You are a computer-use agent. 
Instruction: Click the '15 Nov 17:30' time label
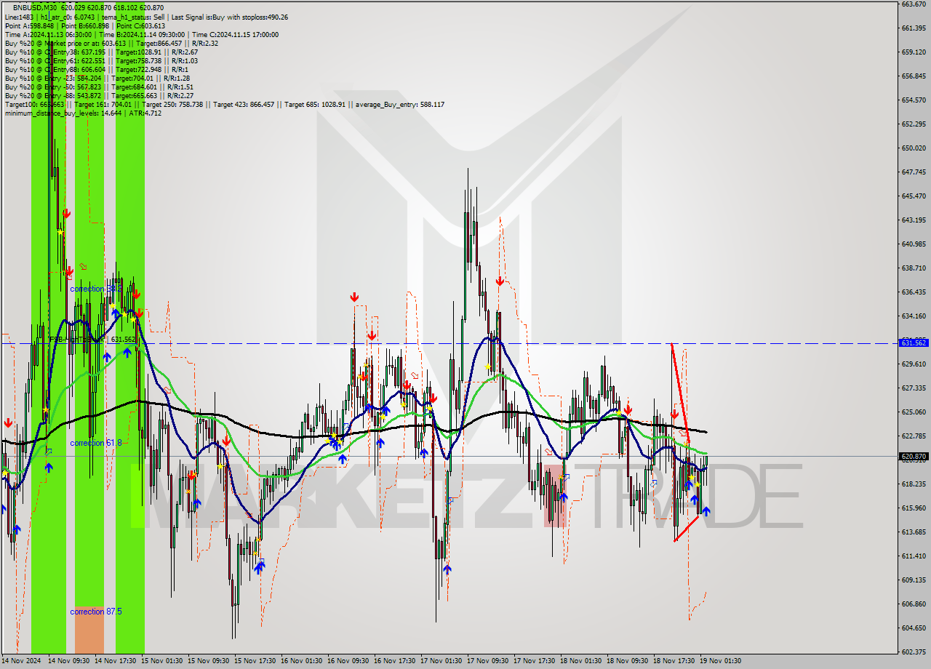coord(255,661)
